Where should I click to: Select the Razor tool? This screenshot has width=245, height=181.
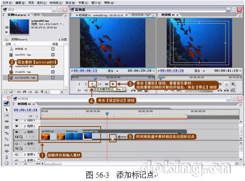7,139
